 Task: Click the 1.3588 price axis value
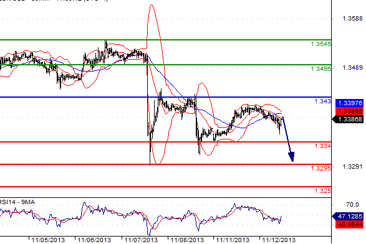click(352, 19)
